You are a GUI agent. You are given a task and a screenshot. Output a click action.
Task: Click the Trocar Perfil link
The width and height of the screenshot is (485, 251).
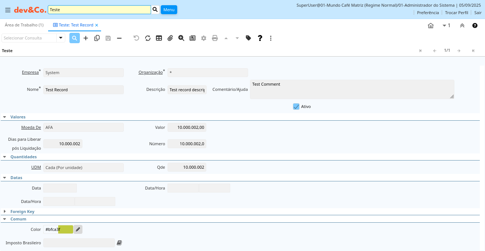coord(456,13)
